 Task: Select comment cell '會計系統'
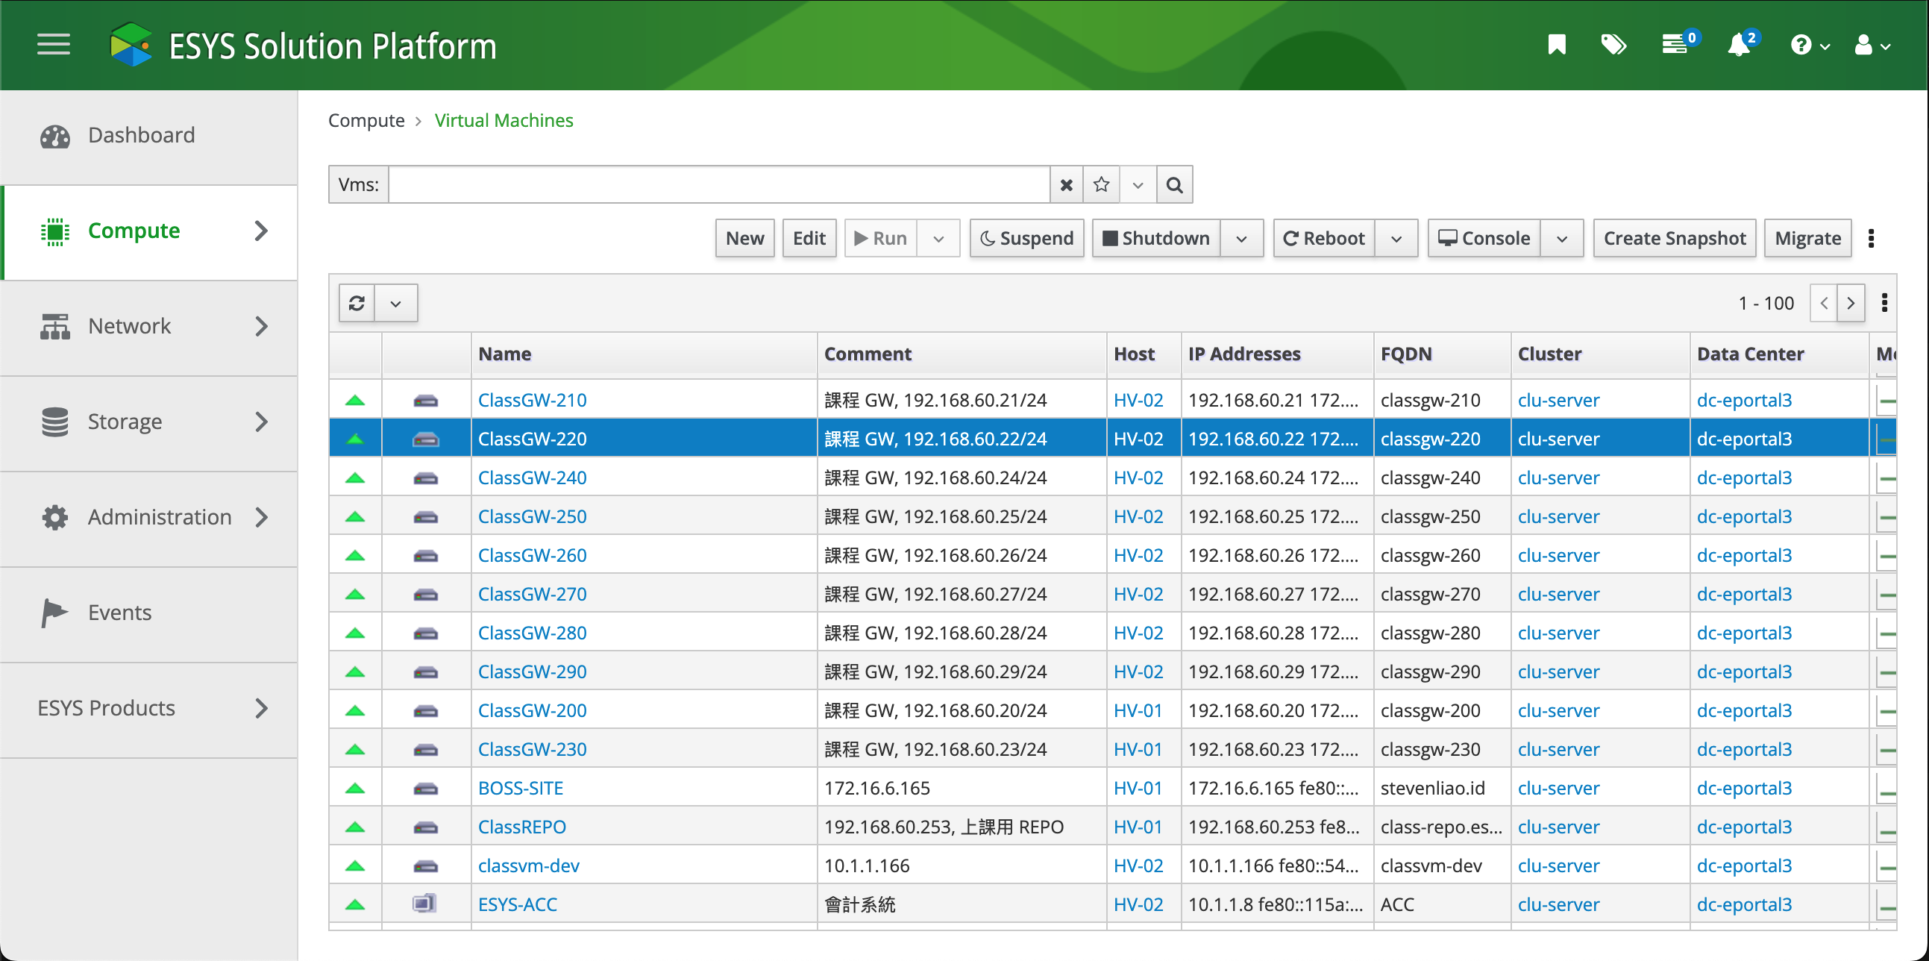coord(962,904)
